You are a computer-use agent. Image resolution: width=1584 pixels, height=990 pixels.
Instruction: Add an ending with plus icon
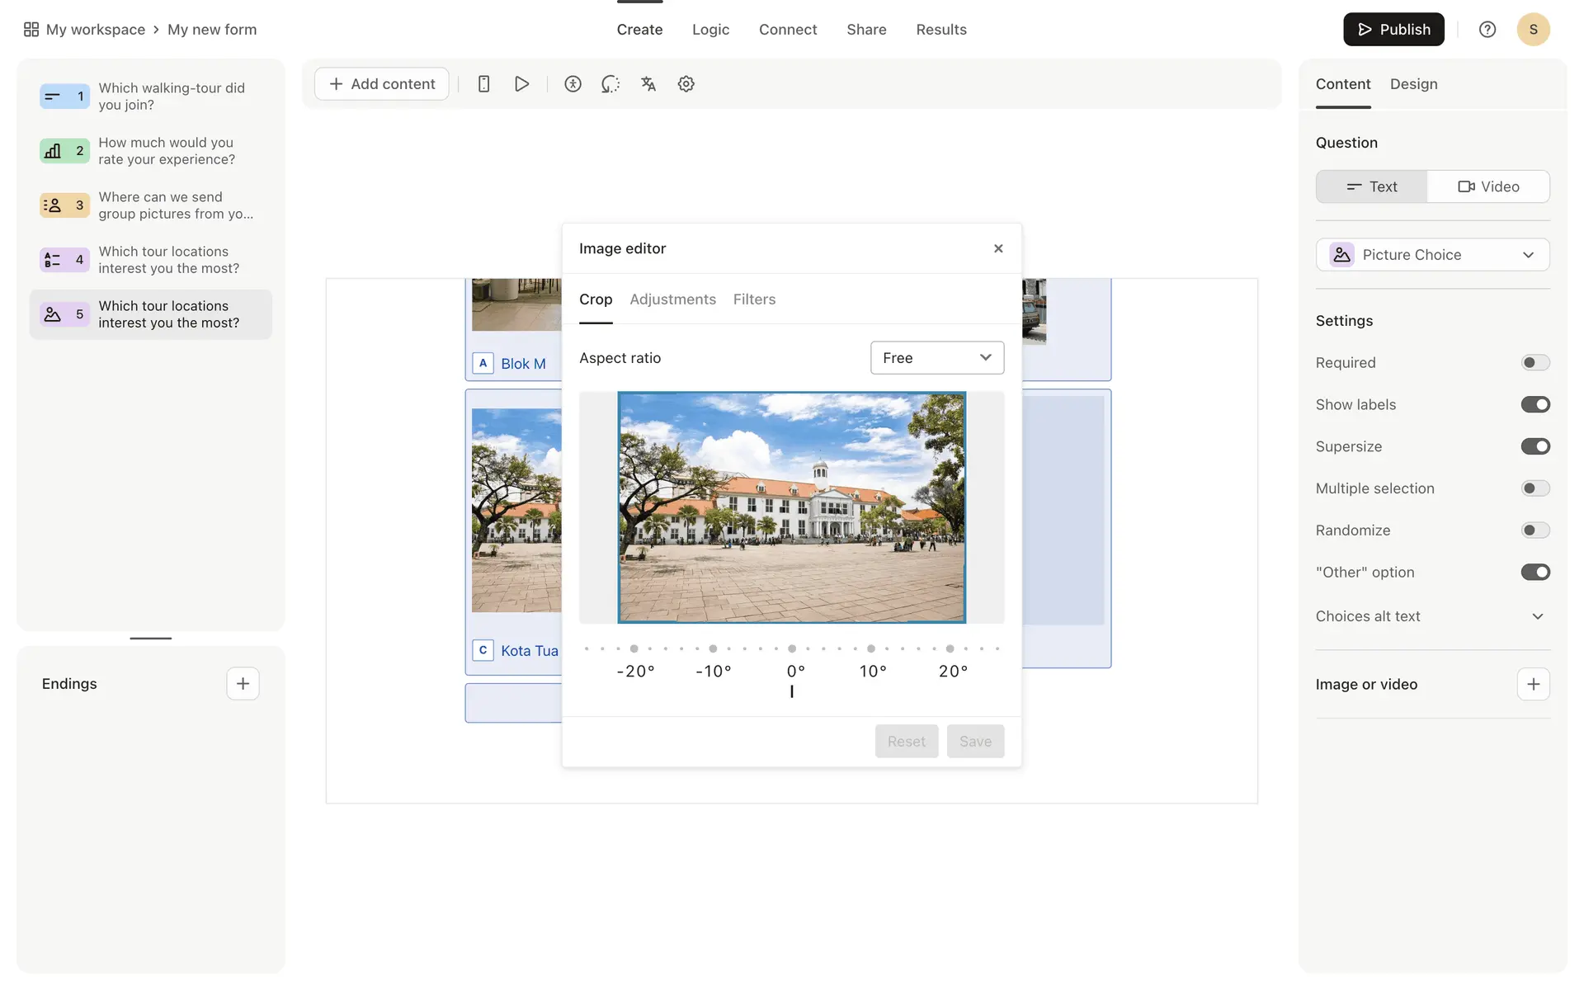click(x=243, y=684)
